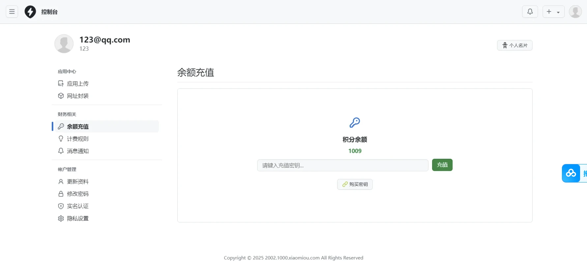Click the lightning bolt console logo
This screenshot has width=587, height=279.
tap(30, 12)
